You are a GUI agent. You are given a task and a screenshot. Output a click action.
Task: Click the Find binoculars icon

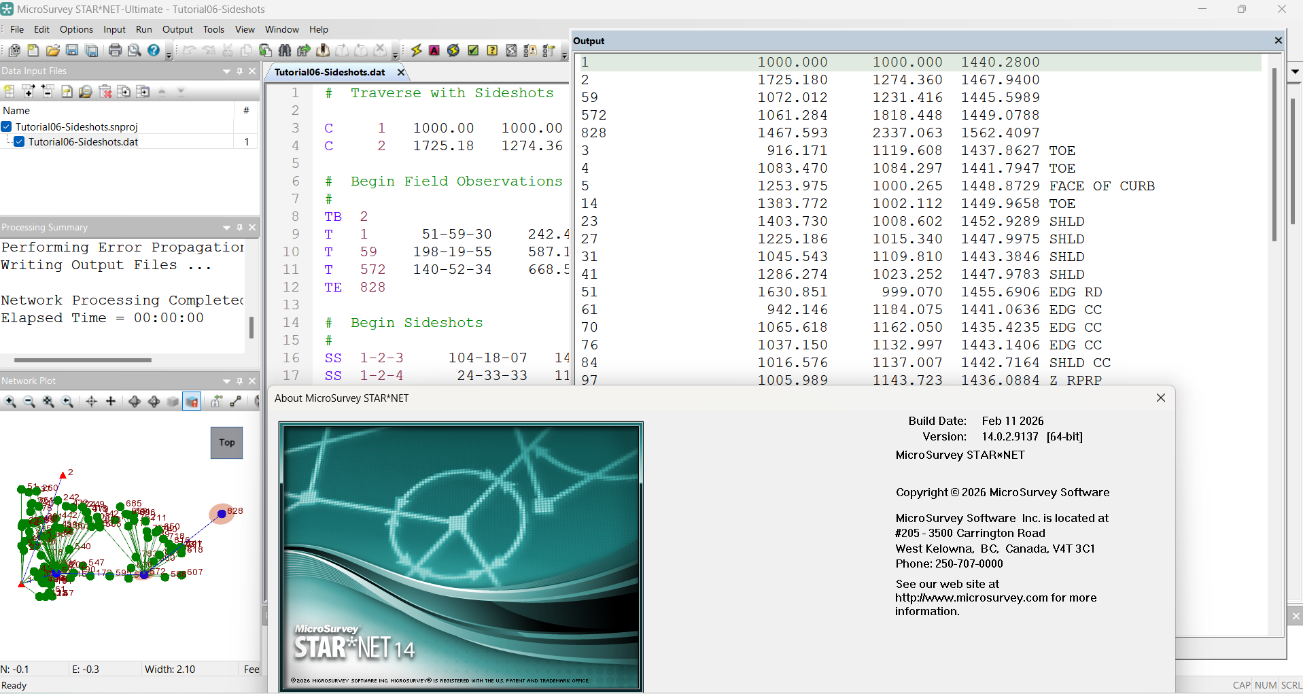click(x=285, y=50)
